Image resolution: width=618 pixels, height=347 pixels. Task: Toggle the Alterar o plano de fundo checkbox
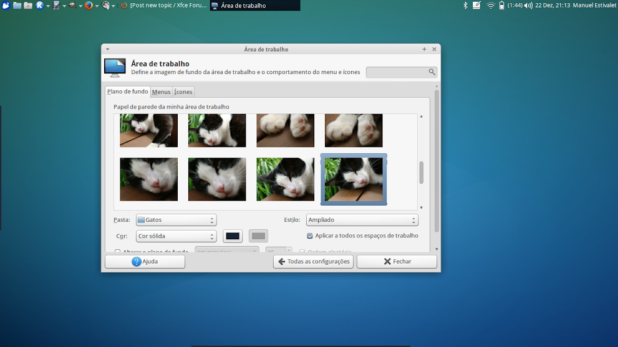pyautogui.click(x=117, y=251)
